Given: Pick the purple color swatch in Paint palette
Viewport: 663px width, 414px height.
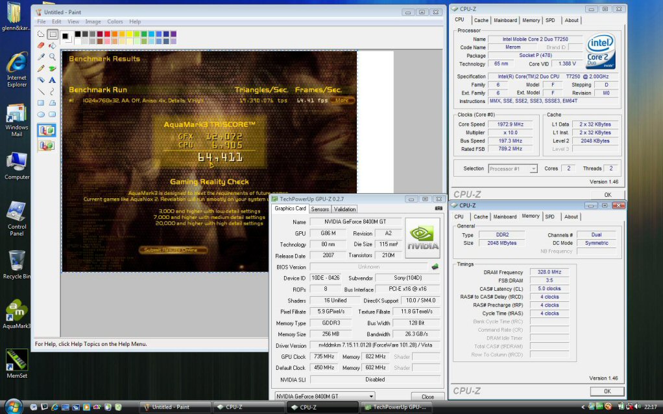Looking at the screenshot, I should click(173, 34).
